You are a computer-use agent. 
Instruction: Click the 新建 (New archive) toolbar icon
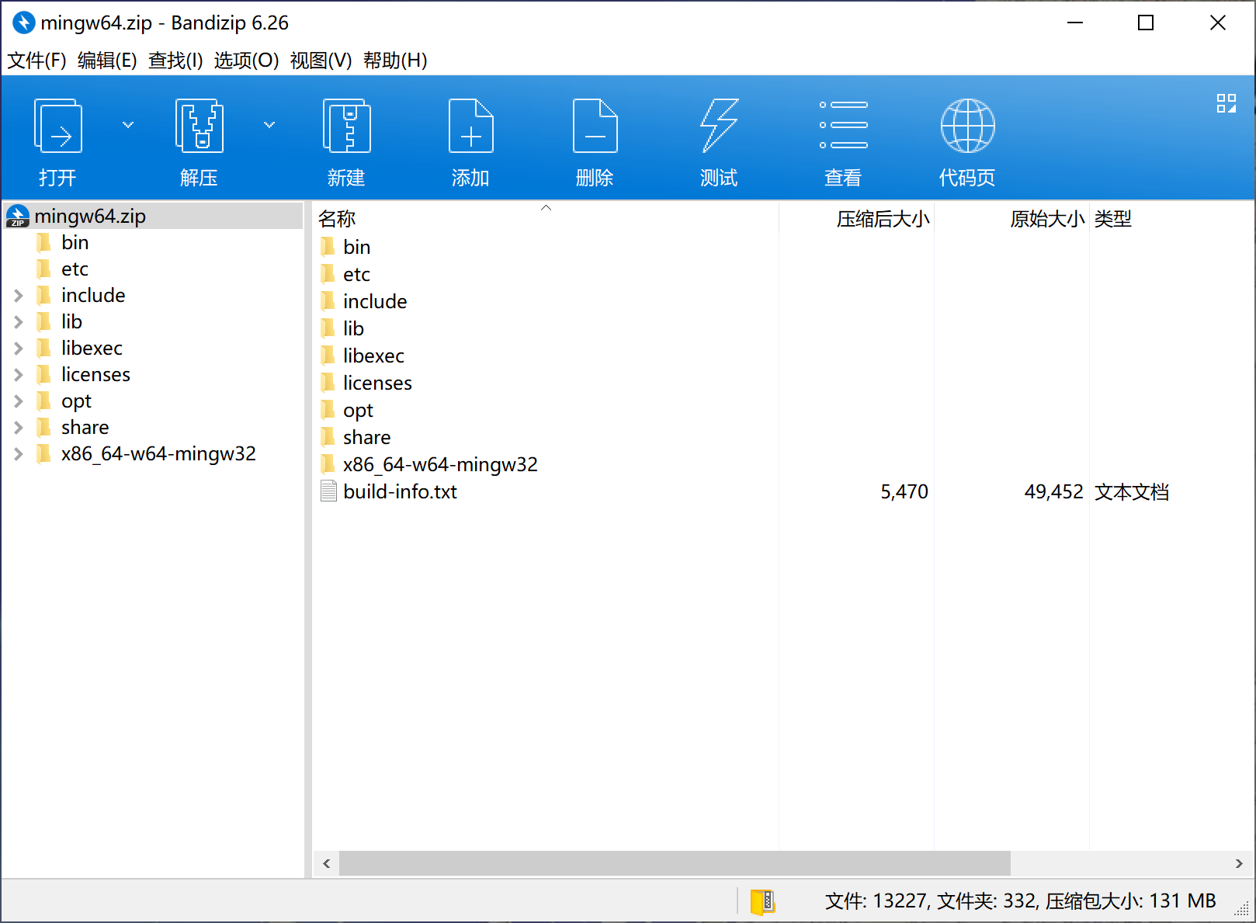(346, 126)
